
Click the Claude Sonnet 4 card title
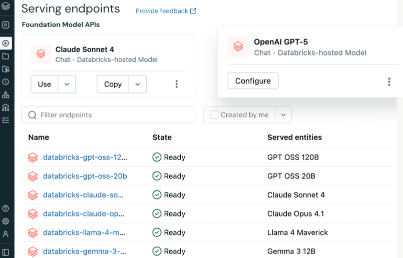click(85, 49)
